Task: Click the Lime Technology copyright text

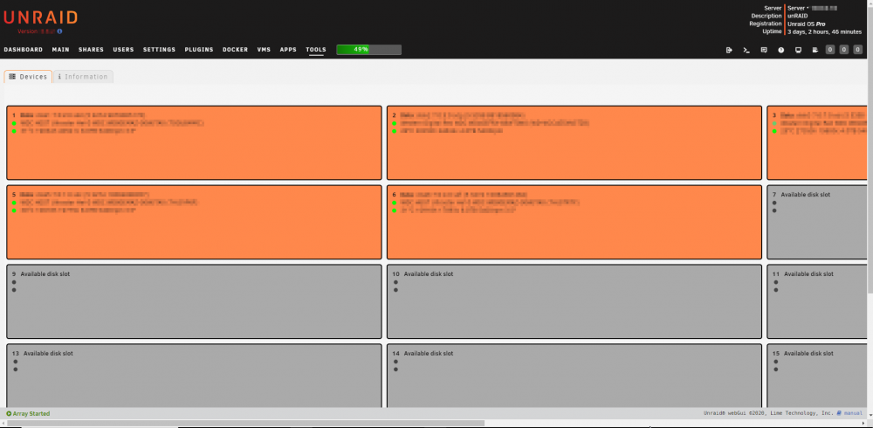Action: (x=768, y=413)
